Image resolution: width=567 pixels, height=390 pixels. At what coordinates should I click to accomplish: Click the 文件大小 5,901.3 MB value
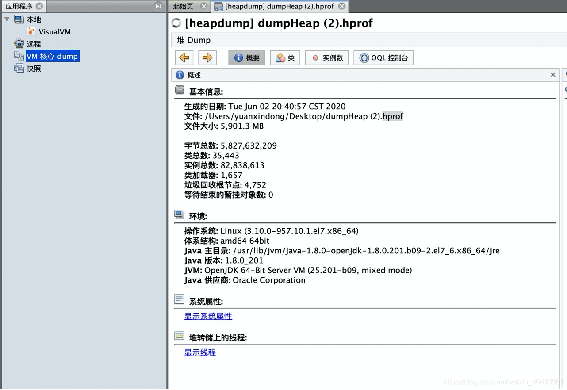point(242,126)
